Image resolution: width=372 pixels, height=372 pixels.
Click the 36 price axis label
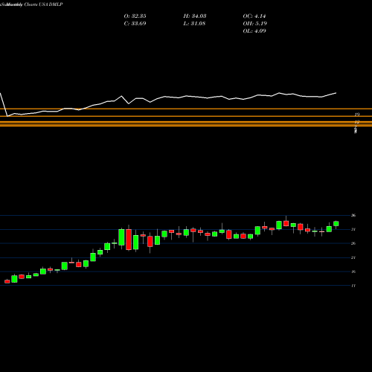[x=353, y=215]
